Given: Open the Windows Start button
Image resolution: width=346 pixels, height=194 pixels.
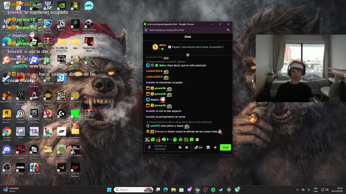Looking at the screenshot, I should pos(109,190).
